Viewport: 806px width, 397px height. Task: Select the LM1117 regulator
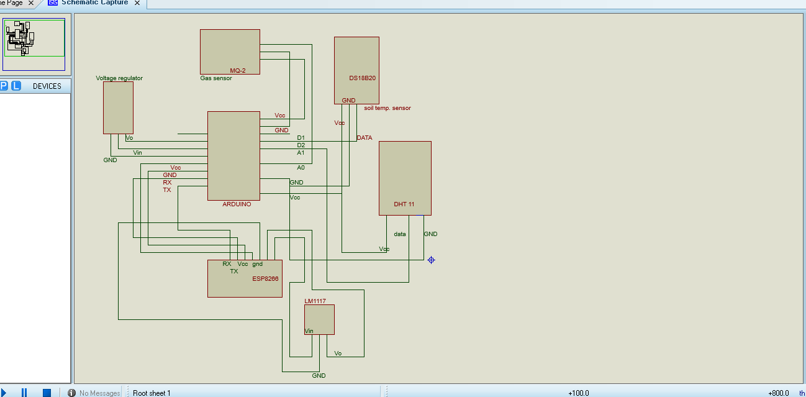coord(319,319)
